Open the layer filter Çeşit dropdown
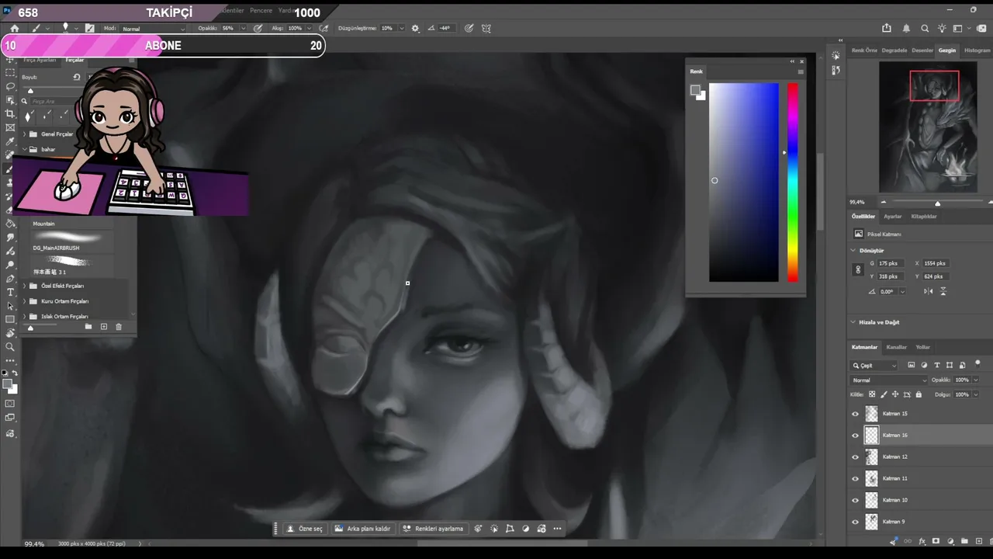Image resolution: width=993 pixels, height=559 pixels. click(874, 366)
